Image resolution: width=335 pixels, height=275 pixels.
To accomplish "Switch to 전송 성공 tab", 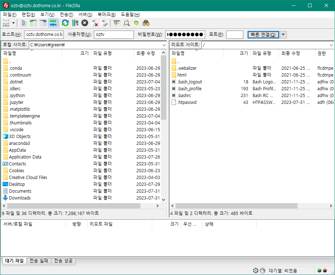I will (63, 261).
